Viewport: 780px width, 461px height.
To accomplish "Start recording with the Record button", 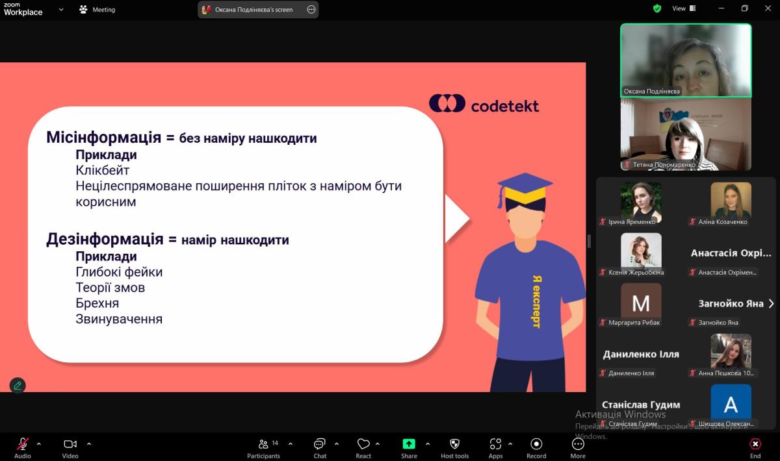I will pyautogui.click(x=536, y=444).
